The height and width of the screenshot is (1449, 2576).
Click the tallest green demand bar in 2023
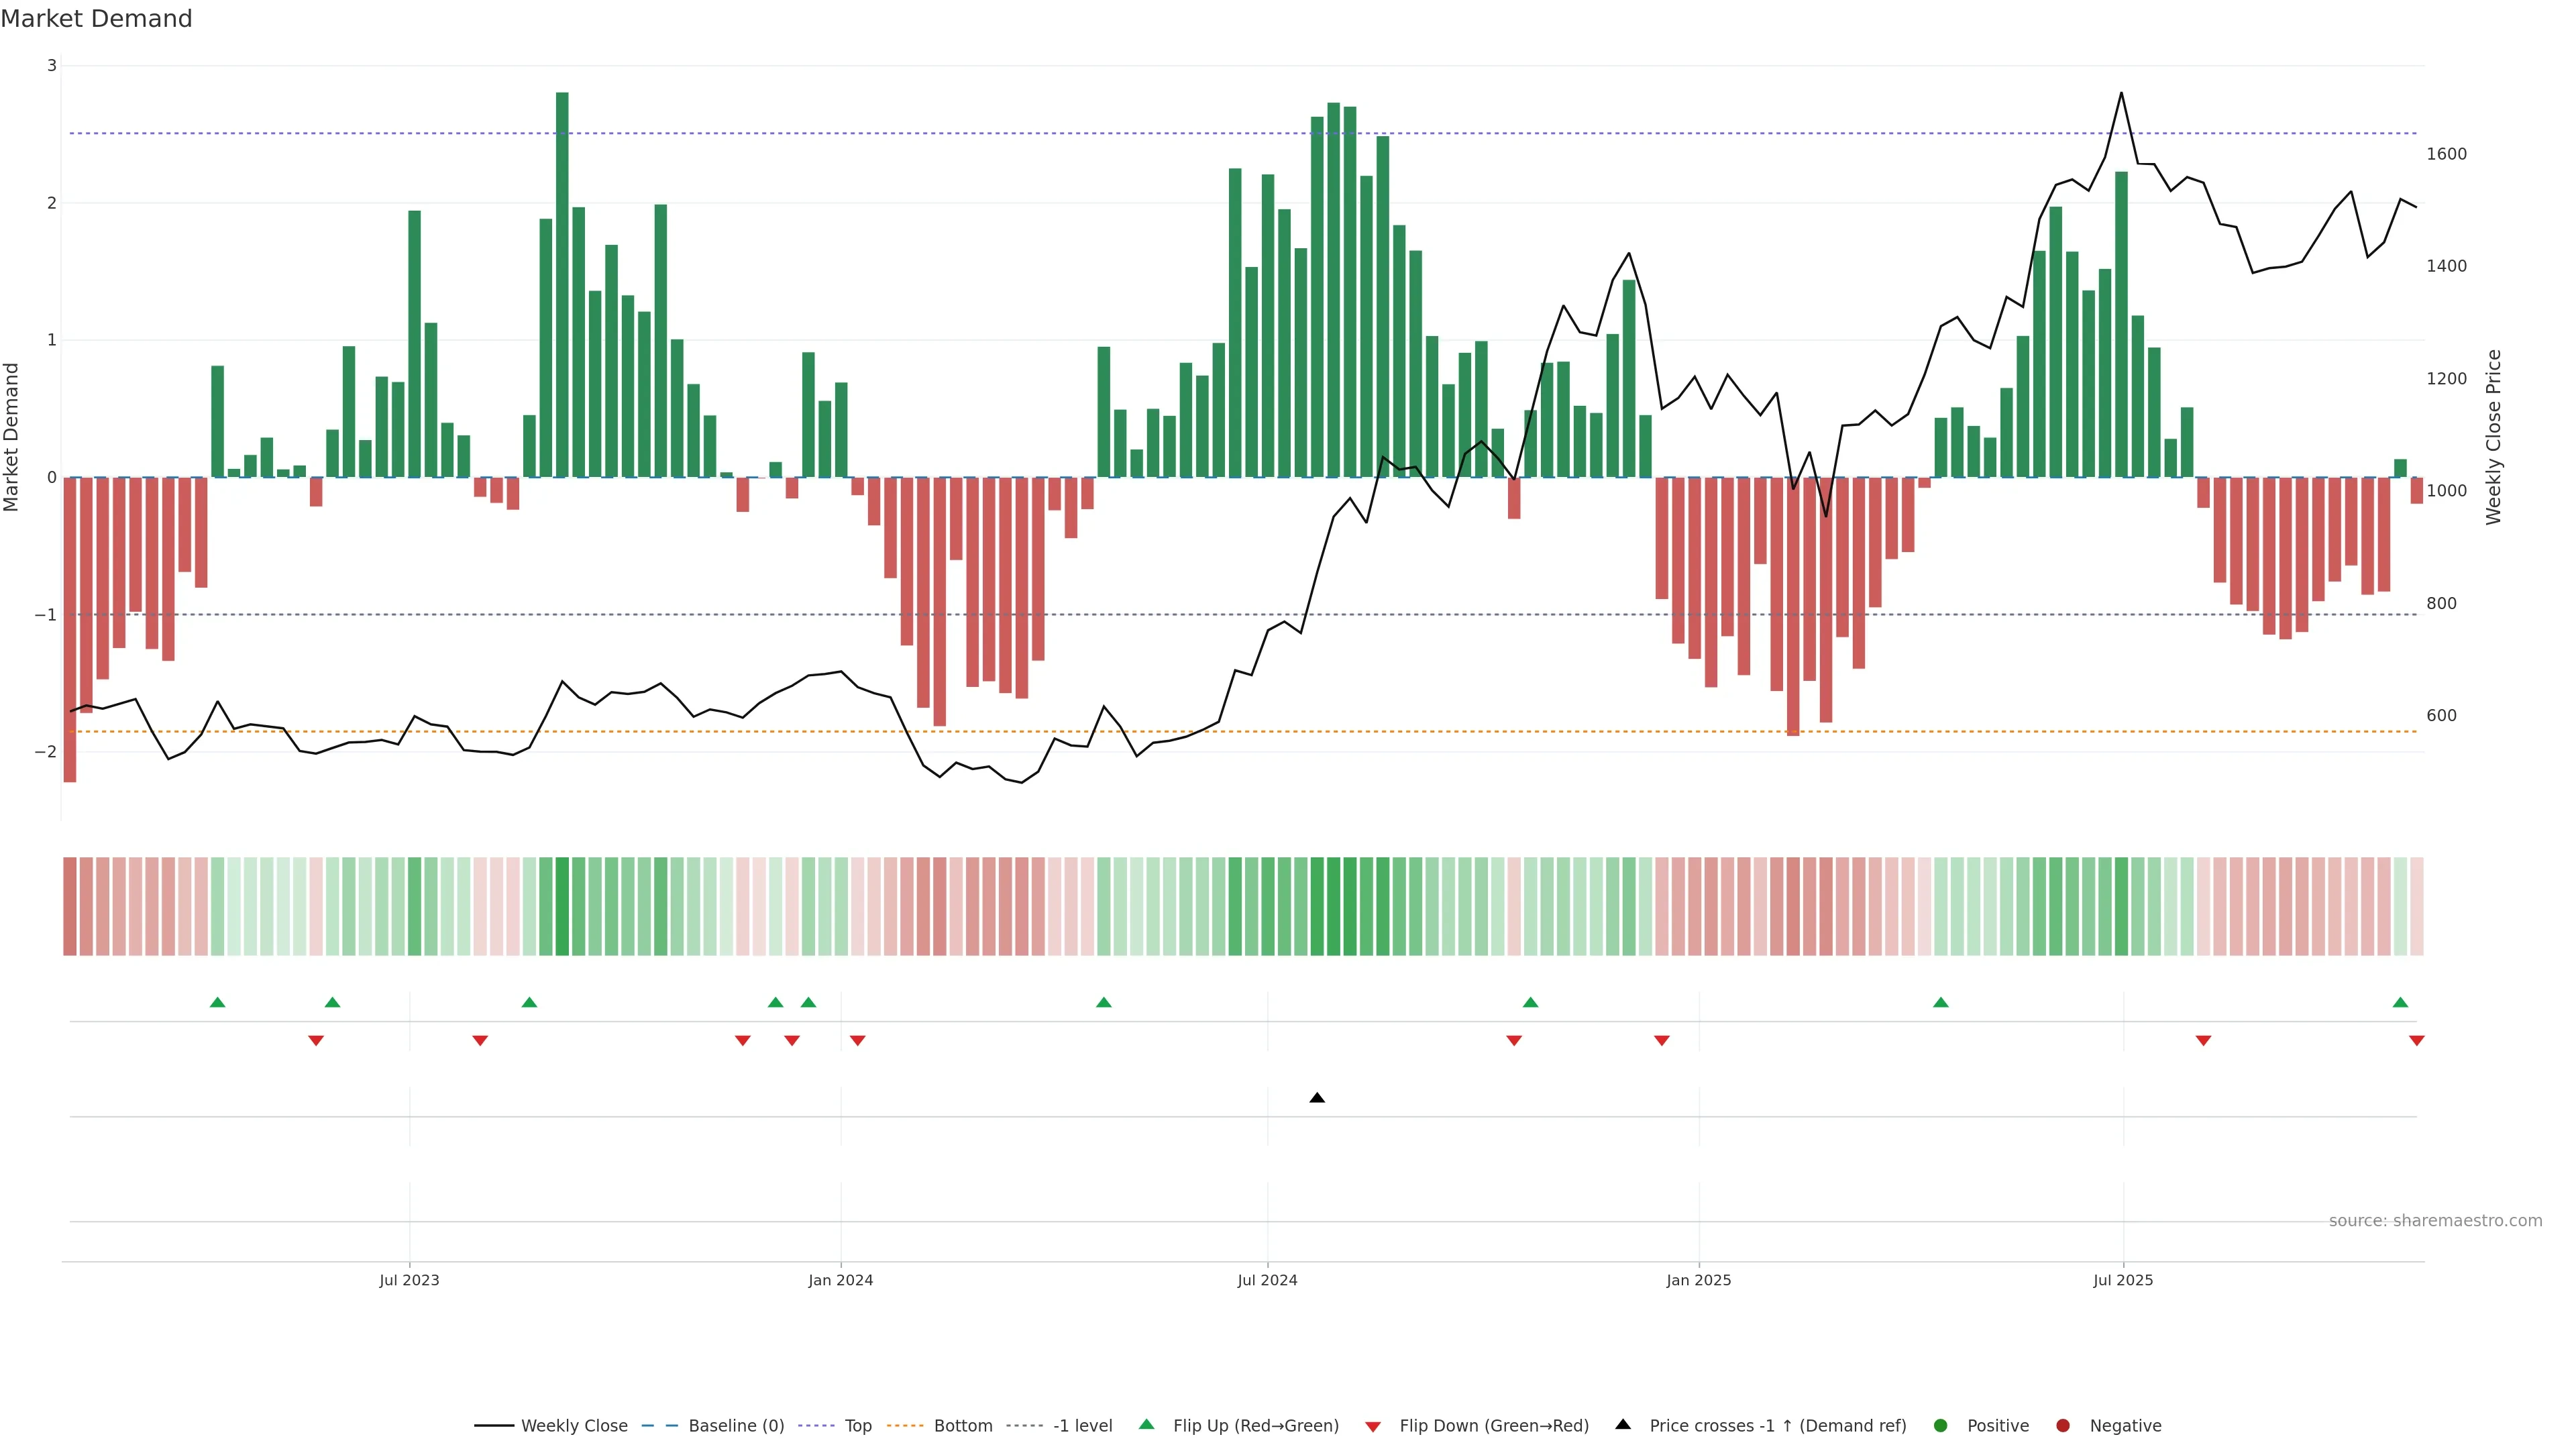click(562, 285)
